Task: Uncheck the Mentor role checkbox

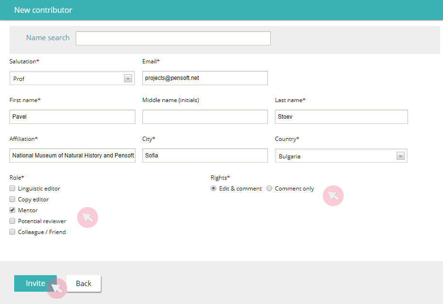Action: tap(12, 210)
